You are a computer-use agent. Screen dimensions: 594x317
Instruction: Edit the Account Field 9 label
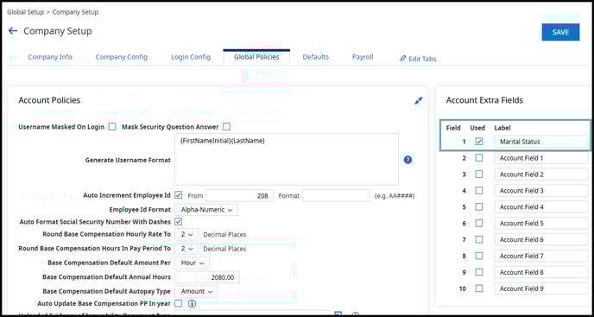pos(541,288)
